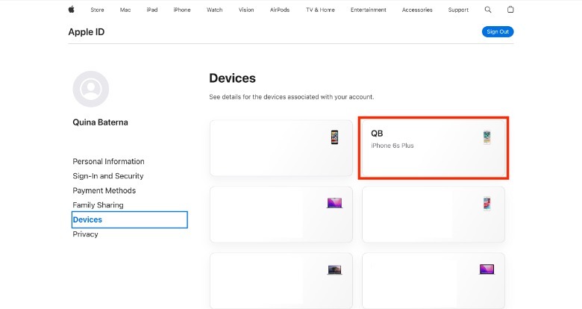Click the Apple logo icon
582x309 pixels.
click(72, 10)
